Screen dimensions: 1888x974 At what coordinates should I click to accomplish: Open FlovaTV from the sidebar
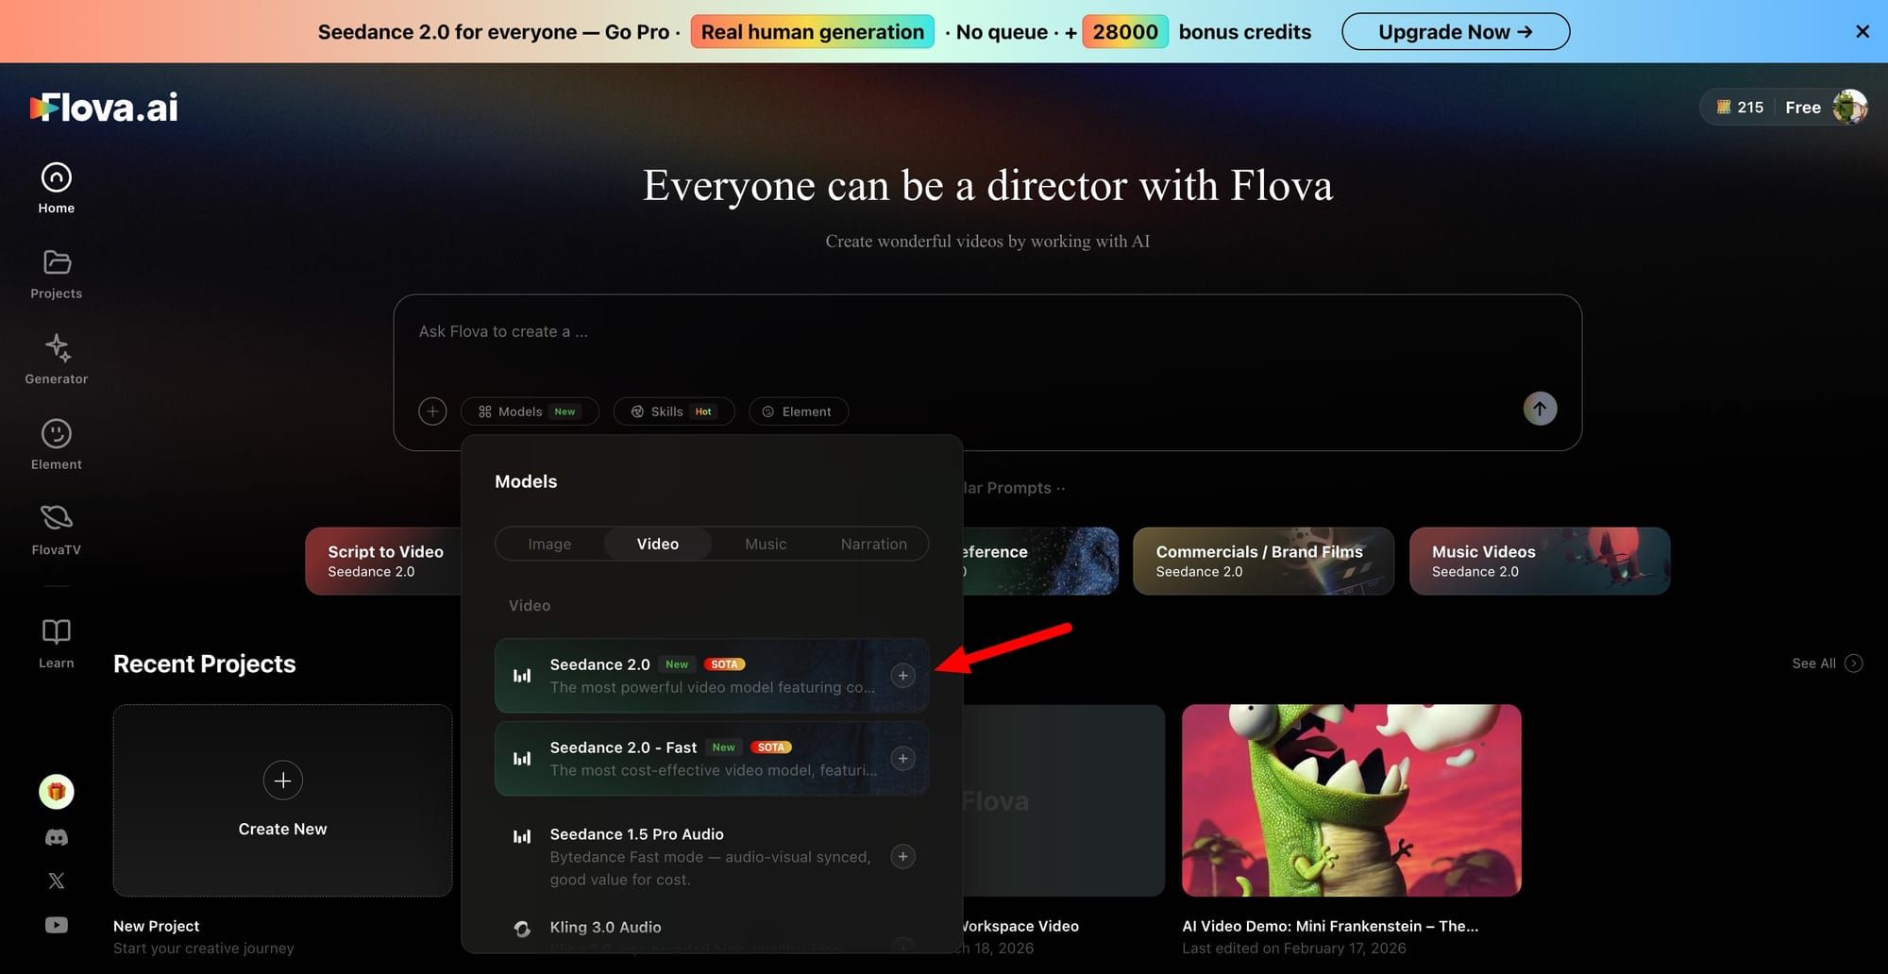click(56, 529)
